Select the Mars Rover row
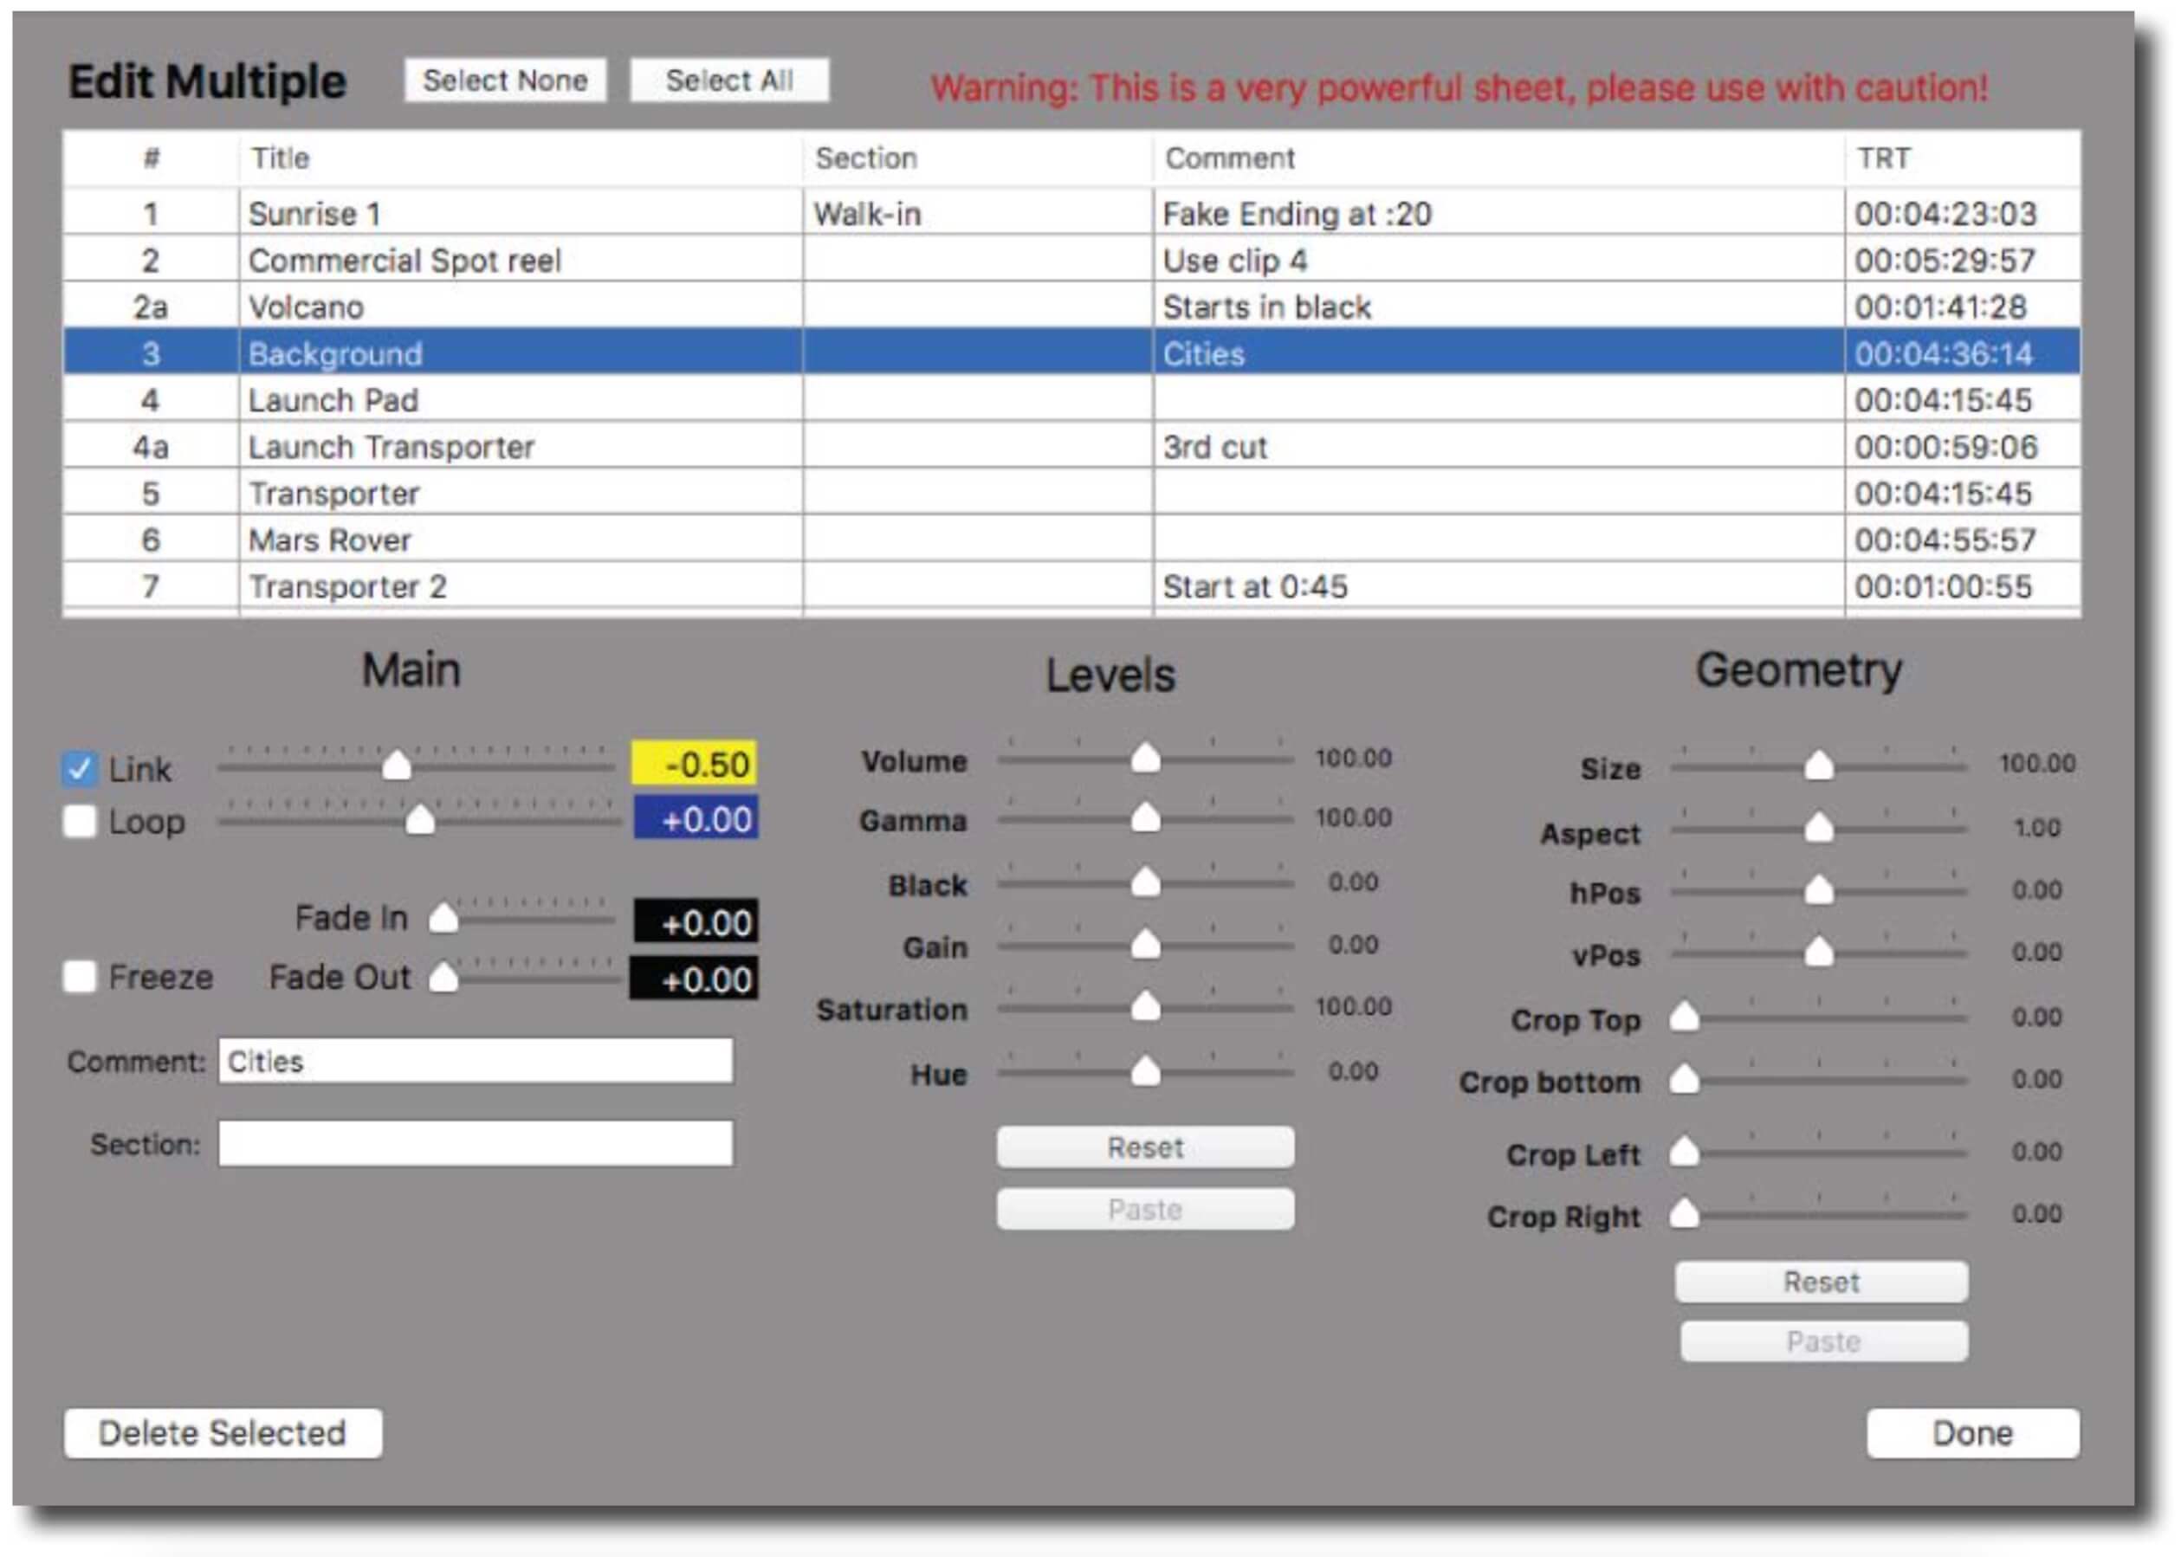This screenshot has width=2181, height=1557. 1071,539
